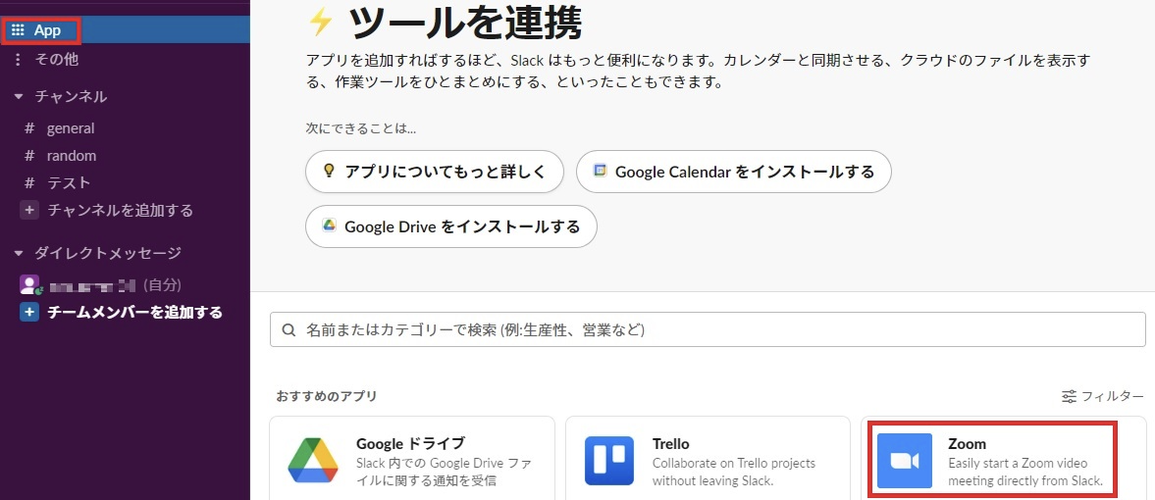Collapse the チャンネル section

tap(19, 96)
